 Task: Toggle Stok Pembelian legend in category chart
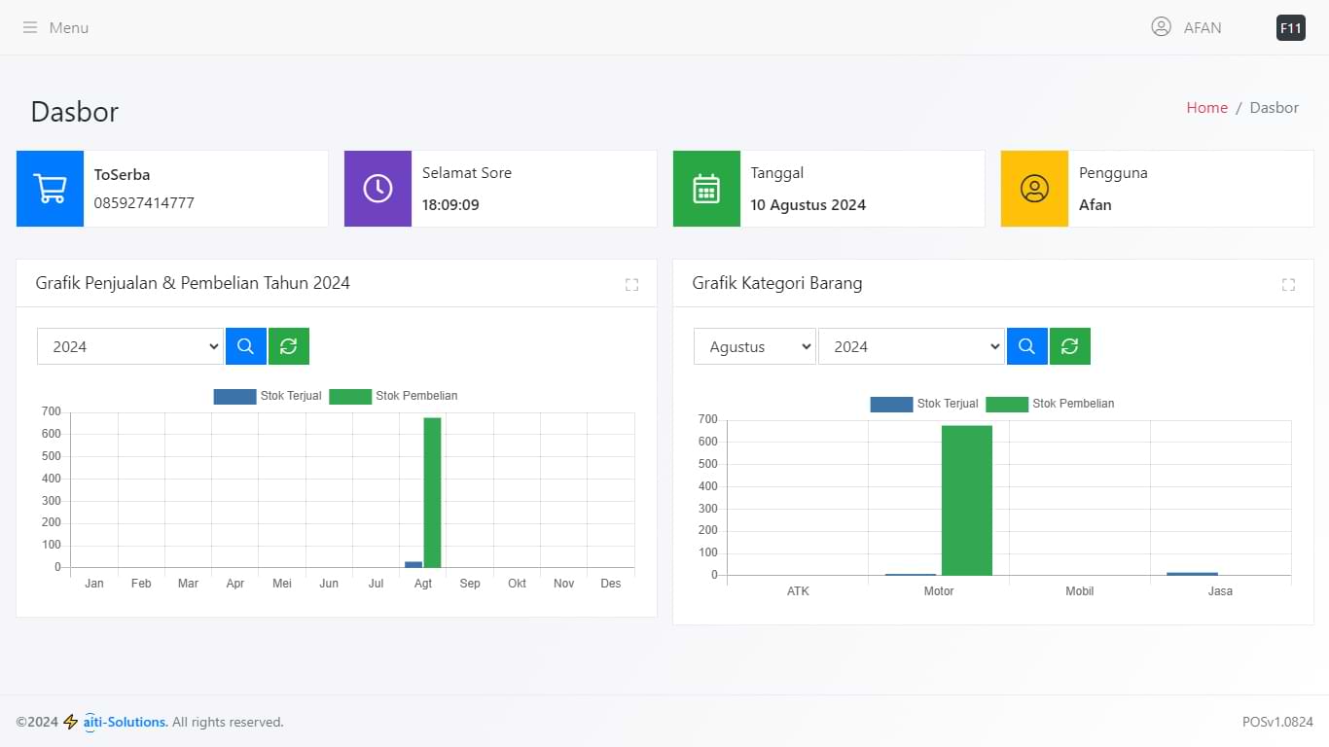point(1050,404)
